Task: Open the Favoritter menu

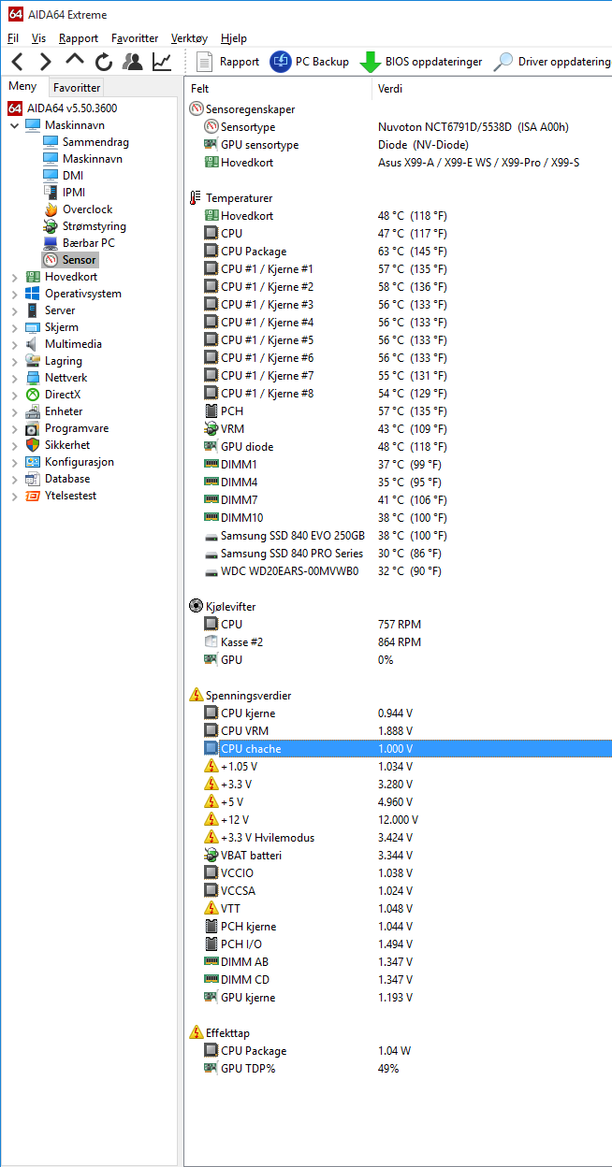Action: click(135, 38)
